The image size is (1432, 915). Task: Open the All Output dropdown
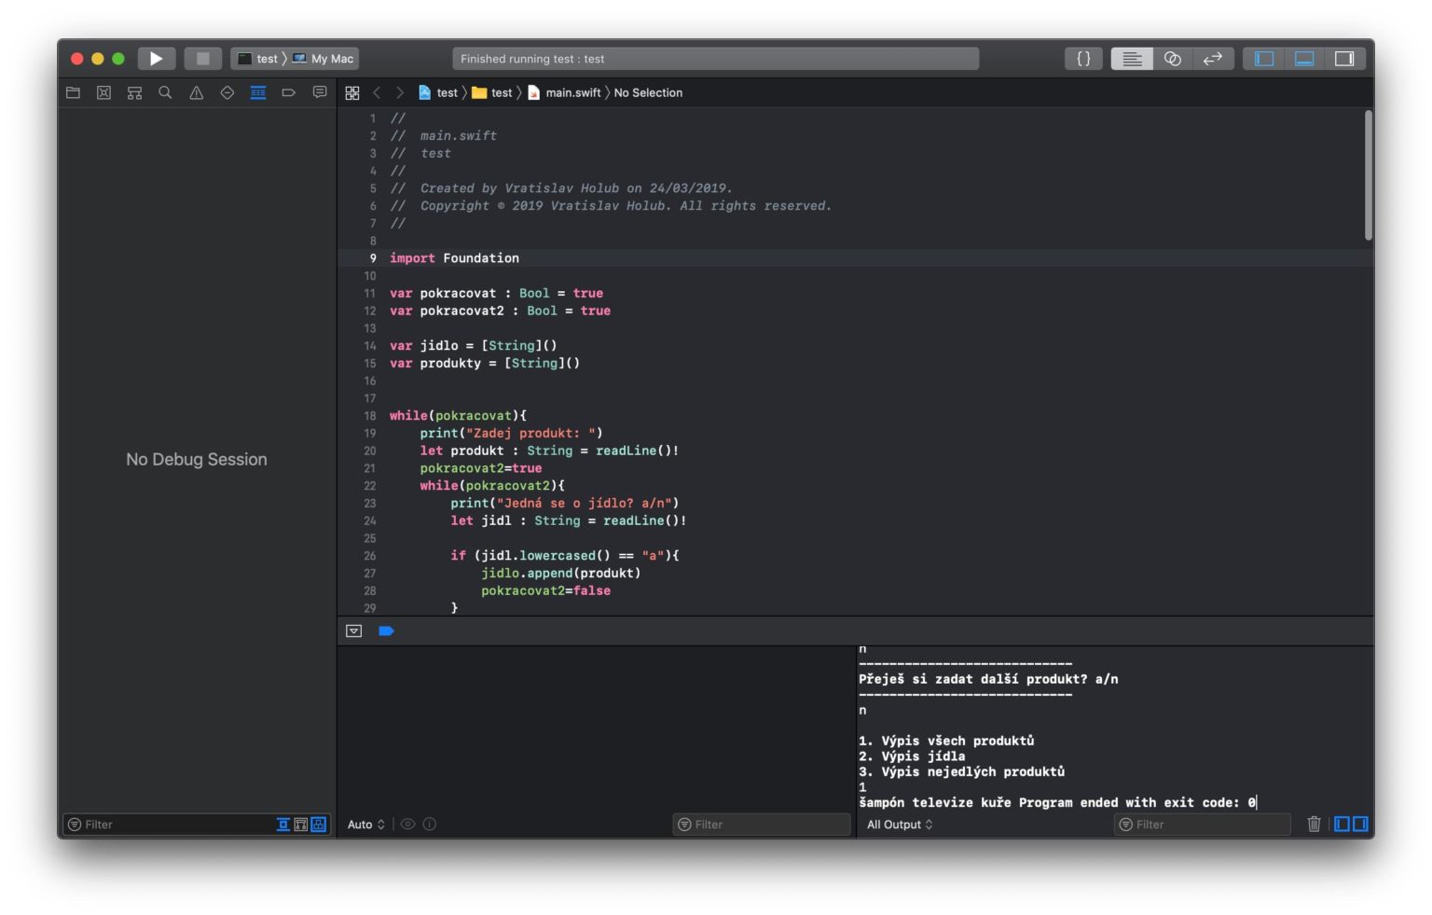tap(900, 825)
